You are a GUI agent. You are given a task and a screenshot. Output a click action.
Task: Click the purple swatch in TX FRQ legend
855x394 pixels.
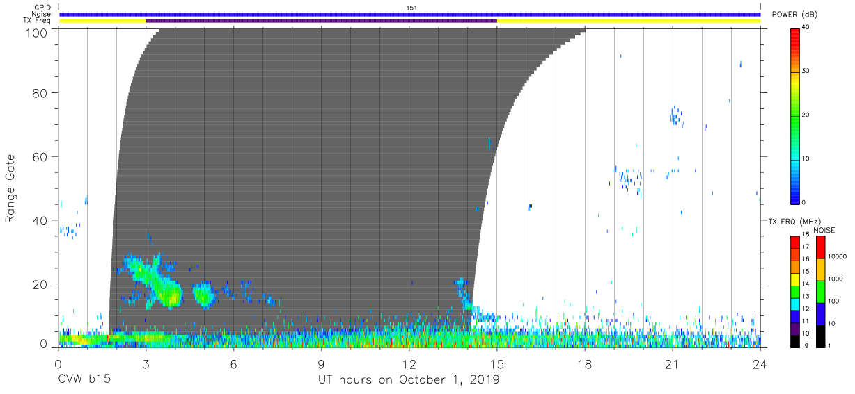pyautogui.click(x=795, y=329)
